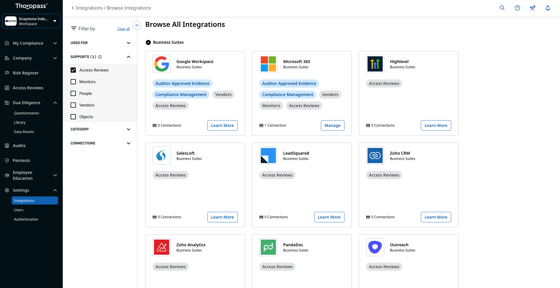Viewport: 560px width, 288px height.
Task: Click Clear all filters link
Action: 123,29
